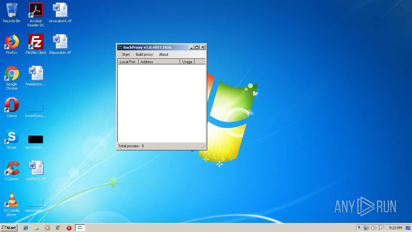Select the severalrent.rtf file icon

(60, 13)
